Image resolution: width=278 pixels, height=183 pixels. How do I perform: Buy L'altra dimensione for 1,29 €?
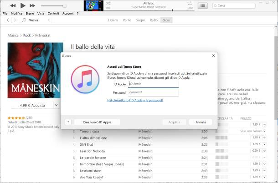click(x=257, y=137)
